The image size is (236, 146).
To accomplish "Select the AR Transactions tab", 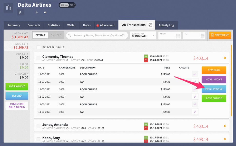I will [x=136, y=25].
